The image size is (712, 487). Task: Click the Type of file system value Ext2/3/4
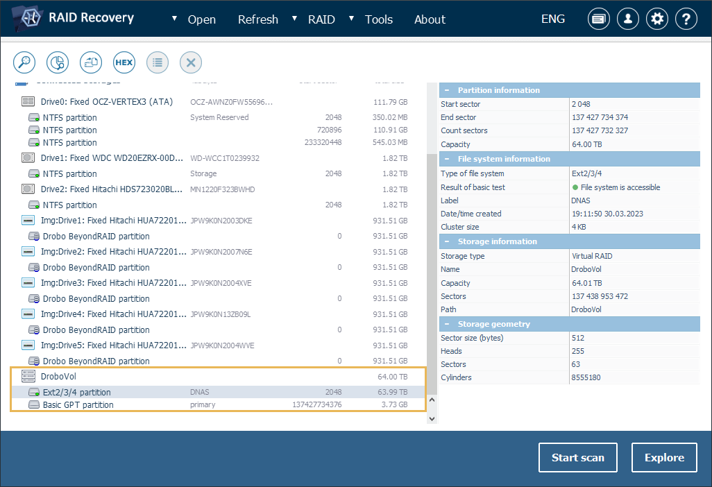[586, 173]
